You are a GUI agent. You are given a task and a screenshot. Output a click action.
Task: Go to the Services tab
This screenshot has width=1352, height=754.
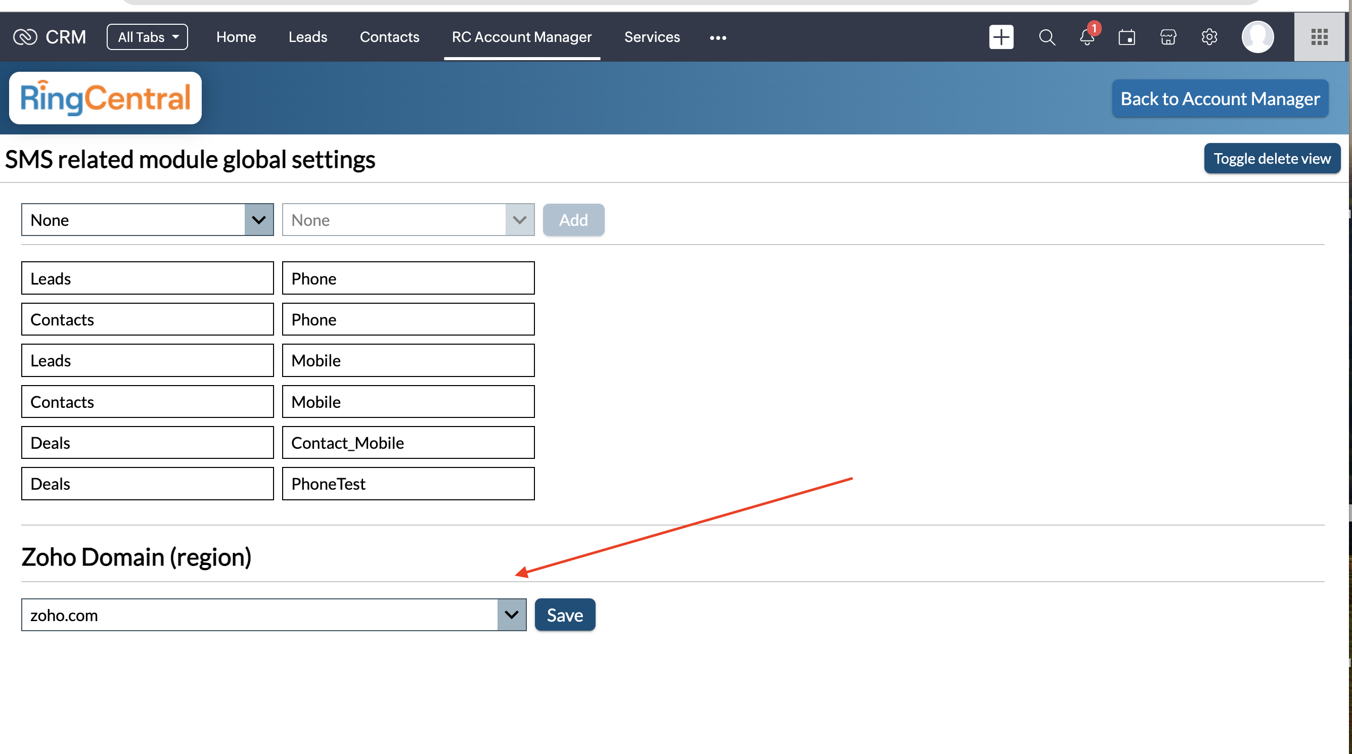coord(652,37)
